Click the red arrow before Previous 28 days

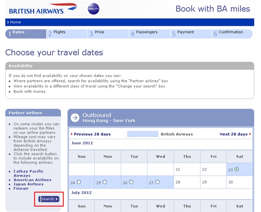click(x=72, y=134)
